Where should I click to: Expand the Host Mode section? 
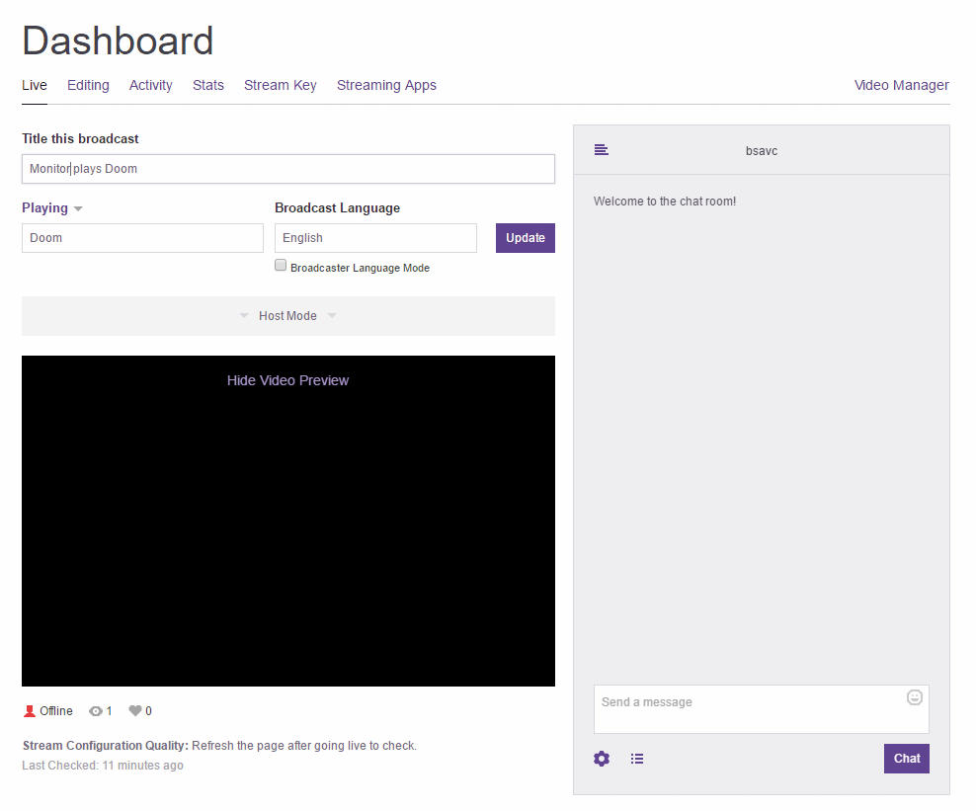click(x=288, y=315)
